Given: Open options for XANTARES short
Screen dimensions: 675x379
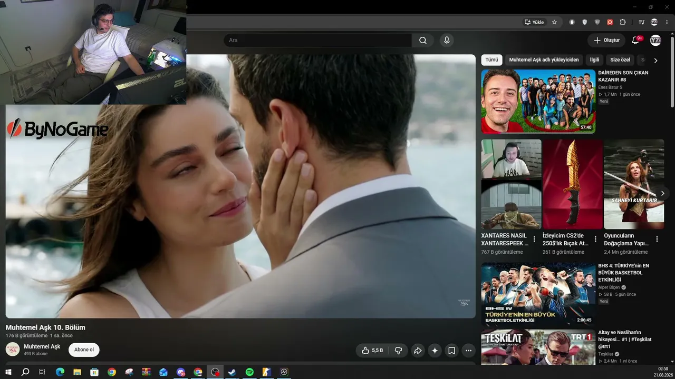Looking at the screenshot, I should [x=534, y=239].
